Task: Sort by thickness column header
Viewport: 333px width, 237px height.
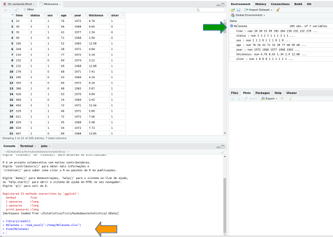Action: pyautogui.click(x=99, y=15)
